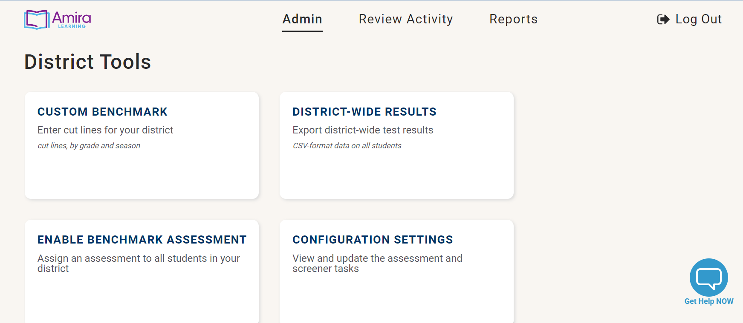Go to the Reports tab
This screenshot has width=743, height=323.
click(513, 19)
